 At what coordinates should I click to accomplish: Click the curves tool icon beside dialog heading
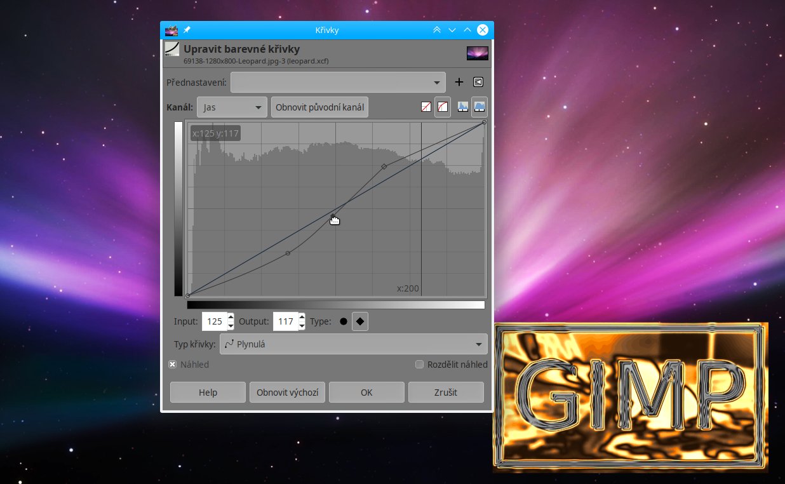coord(171,49)
